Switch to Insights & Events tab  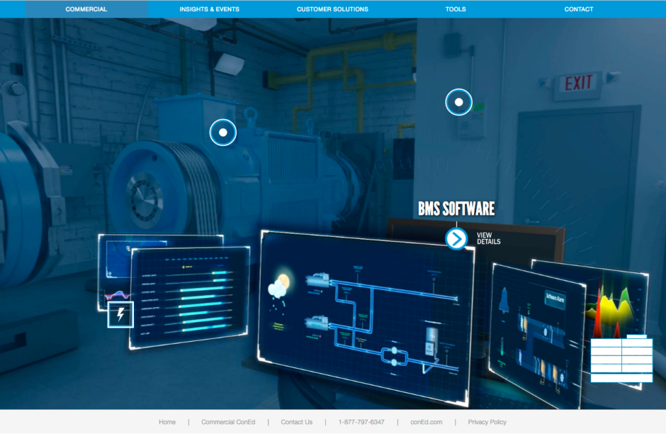(x=209, y=9)
